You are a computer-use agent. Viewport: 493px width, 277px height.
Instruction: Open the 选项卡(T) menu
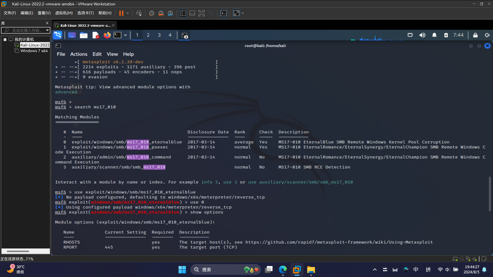tap(86, 13)
